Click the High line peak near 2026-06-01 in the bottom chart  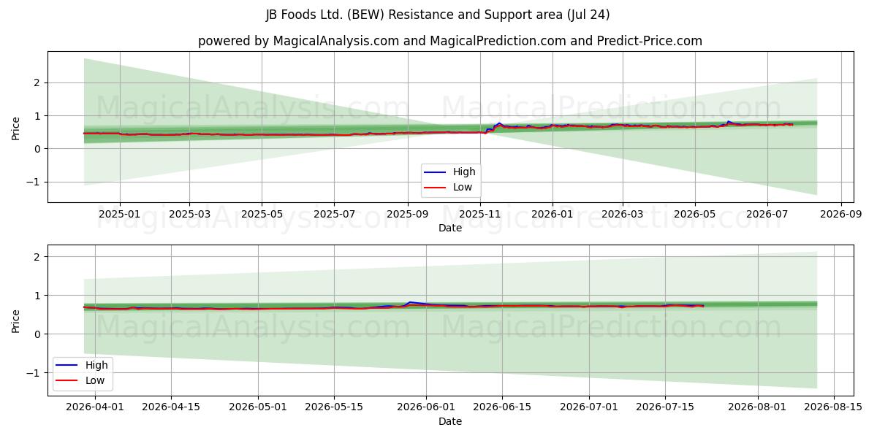411,302
